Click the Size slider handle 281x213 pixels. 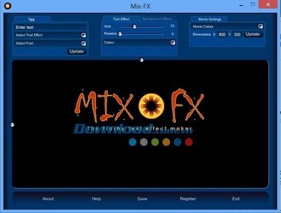pos(134,27)
